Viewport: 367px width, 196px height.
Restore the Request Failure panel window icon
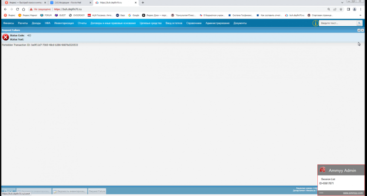pos(359,30)
